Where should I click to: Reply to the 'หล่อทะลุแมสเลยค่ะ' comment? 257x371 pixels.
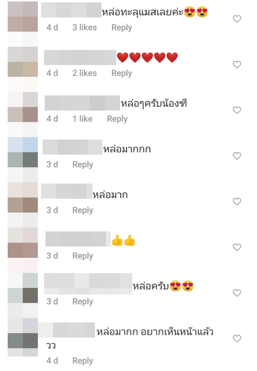pyautogui.click(x=122, y=28)
